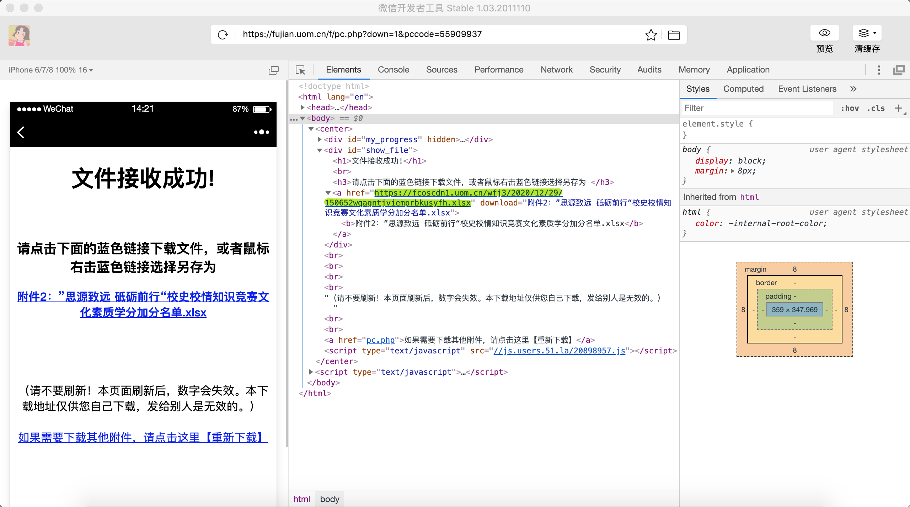Expand the my_progress div node
The image size is (910, 507).
pyautogui.click(x=319, y=139)
